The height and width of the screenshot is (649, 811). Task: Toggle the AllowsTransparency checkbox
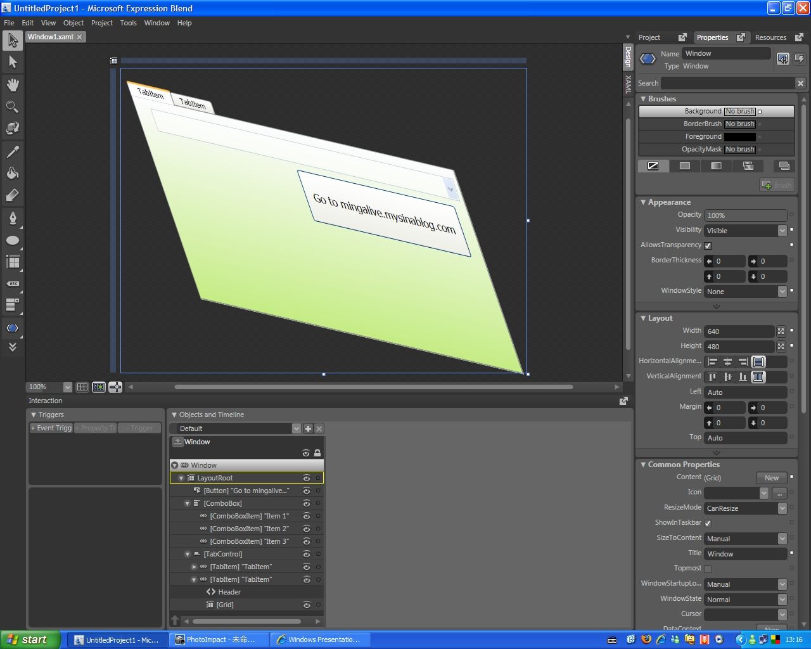coord(708,245)
